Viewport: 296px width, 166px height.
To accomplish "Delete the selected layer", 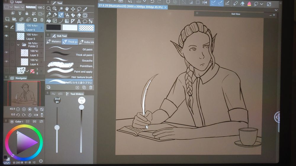I will click(42, 20).
